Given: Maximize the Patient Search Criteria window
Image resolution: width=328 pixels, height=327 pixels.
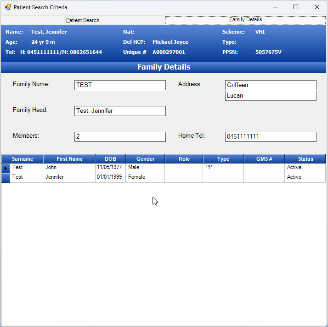Looking at the screenshot, I should (296, 7).
